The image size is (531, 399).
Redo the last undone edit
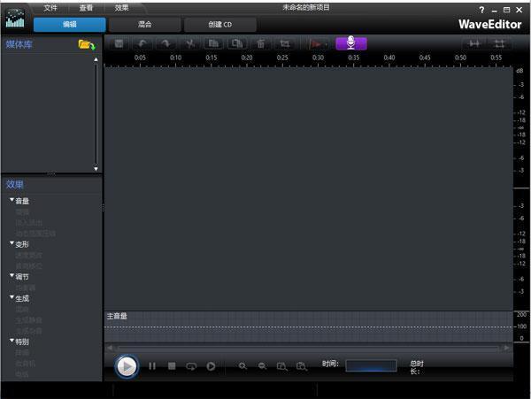tap(165, 43)
